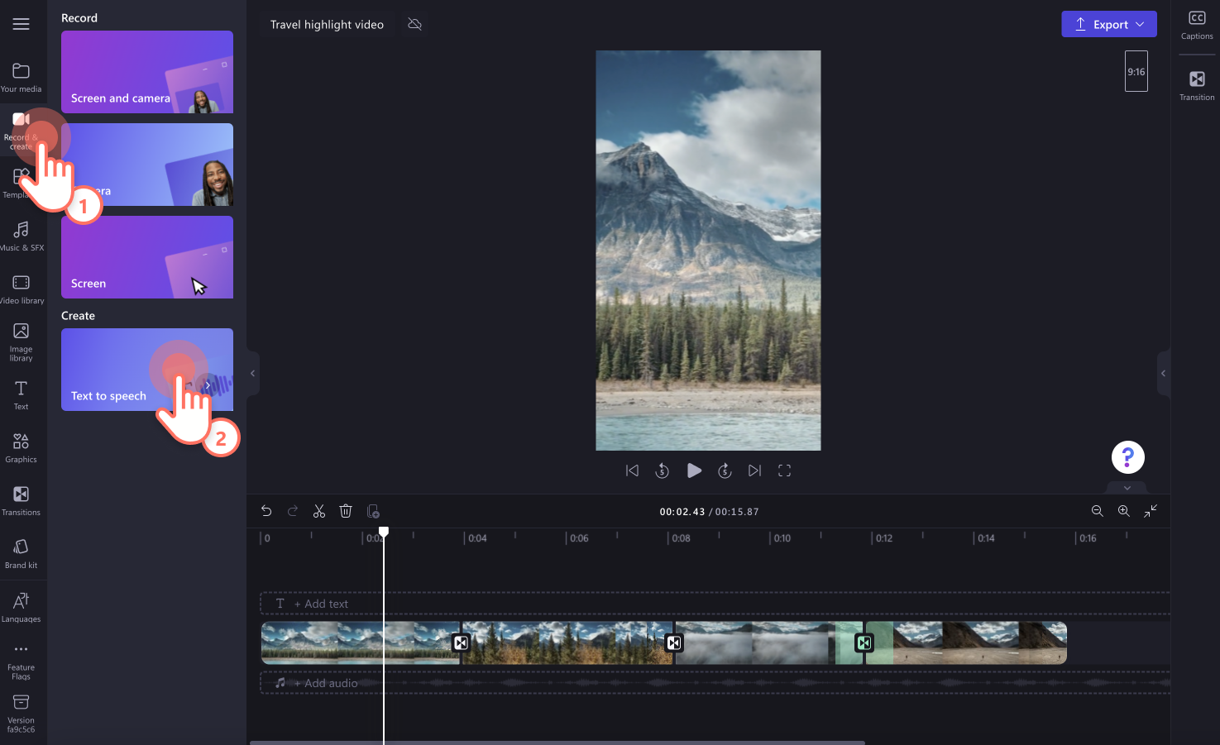The height and width of the screenshot is (745, 1220).
Task: Expand the right property panel
Action: pos(1163,373)
